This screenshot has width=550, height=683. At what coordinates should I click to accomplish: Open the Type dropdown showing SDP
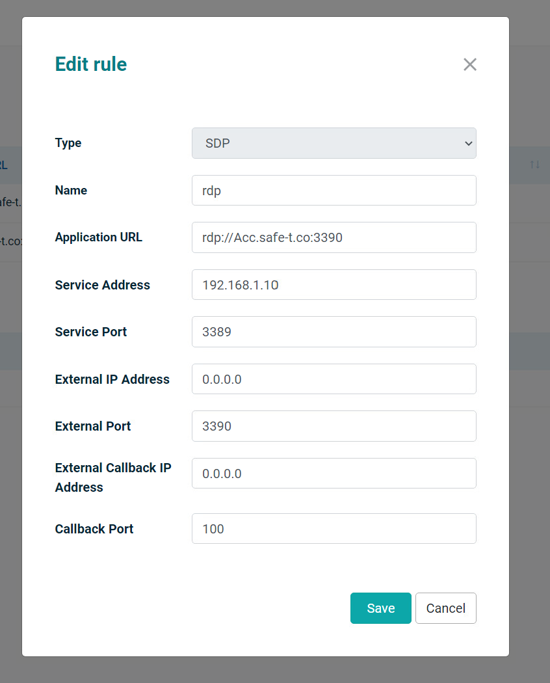[334, 143]
